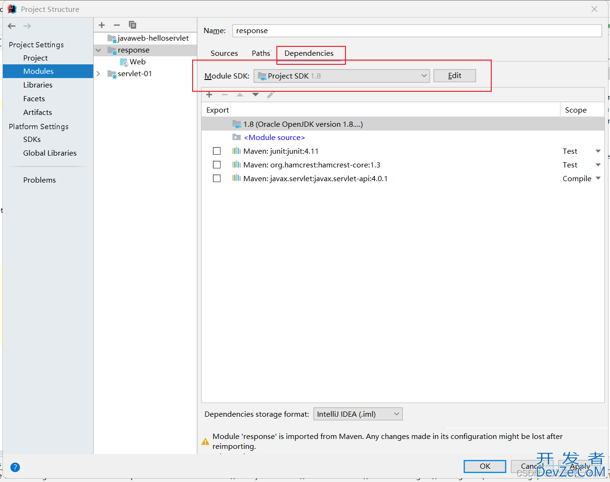This screenshot has height=482, width=610.
Task: Collapse the response module tree node
Action: (x=98, y=50)
